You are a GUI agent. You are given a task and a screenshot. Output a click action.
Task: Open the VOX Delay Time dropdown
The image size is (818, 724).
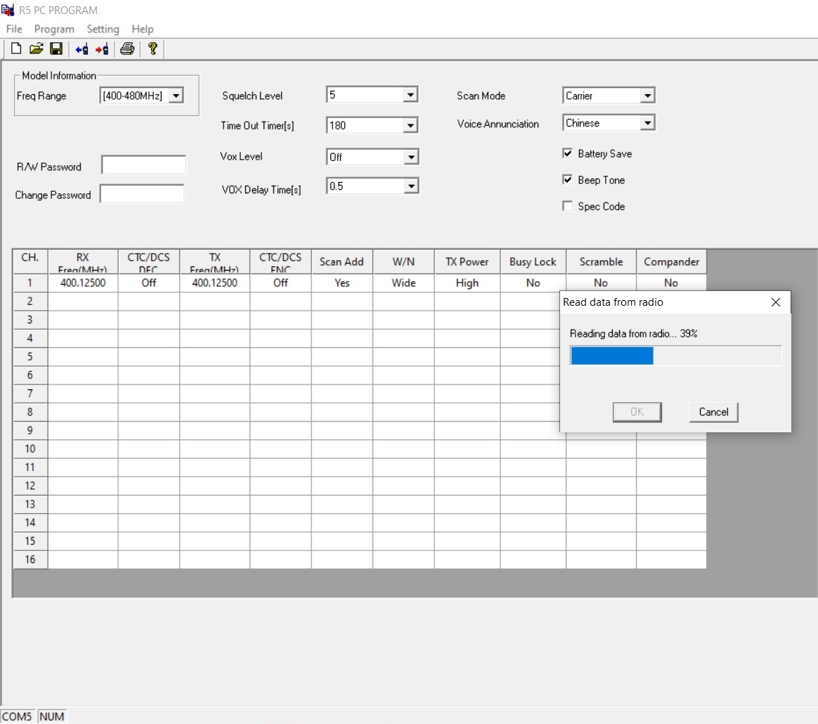point(411,186)
